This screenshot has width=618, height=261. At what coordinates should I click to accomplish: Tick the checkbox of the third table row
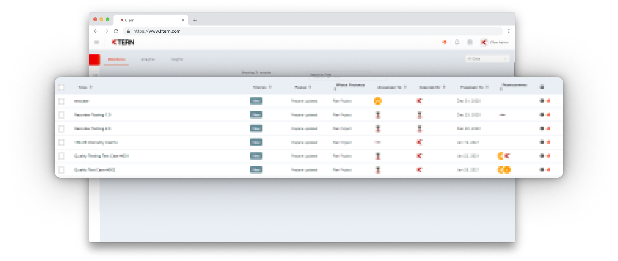pos(62,129)
